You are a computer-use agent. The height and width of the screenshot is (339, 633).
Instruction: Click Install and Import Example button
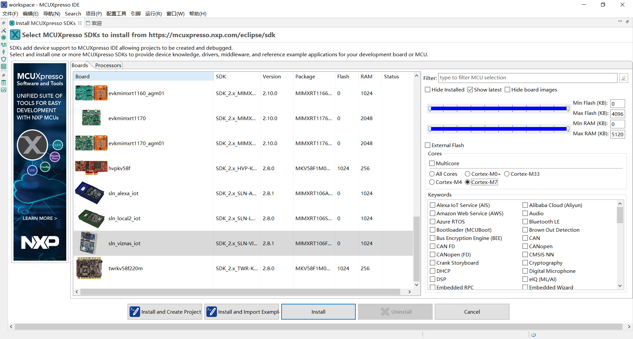coord(242,312)
